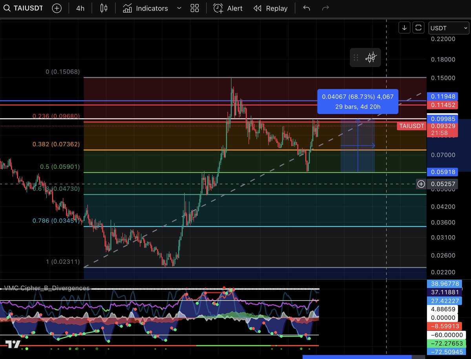Image resolution: width=471 pixels, height=359 pixels.
Task: Click the TradingView logo watermark button
Action: click(x=13, y=344)
